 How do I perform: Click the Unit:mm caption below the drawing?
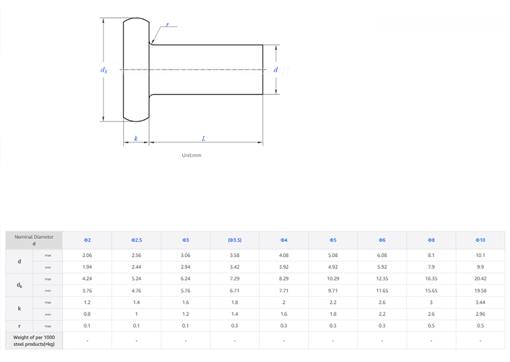191,155
